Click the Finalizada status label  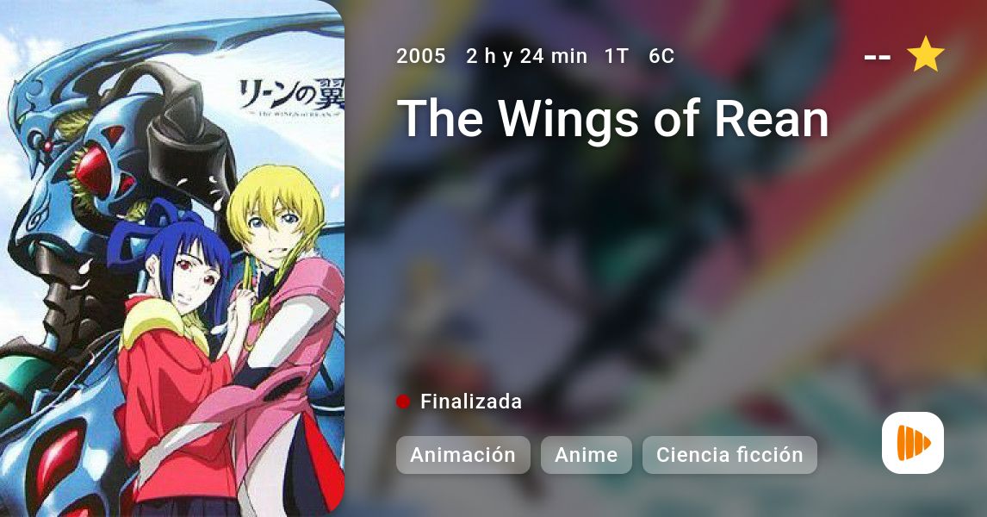(471, 402)
